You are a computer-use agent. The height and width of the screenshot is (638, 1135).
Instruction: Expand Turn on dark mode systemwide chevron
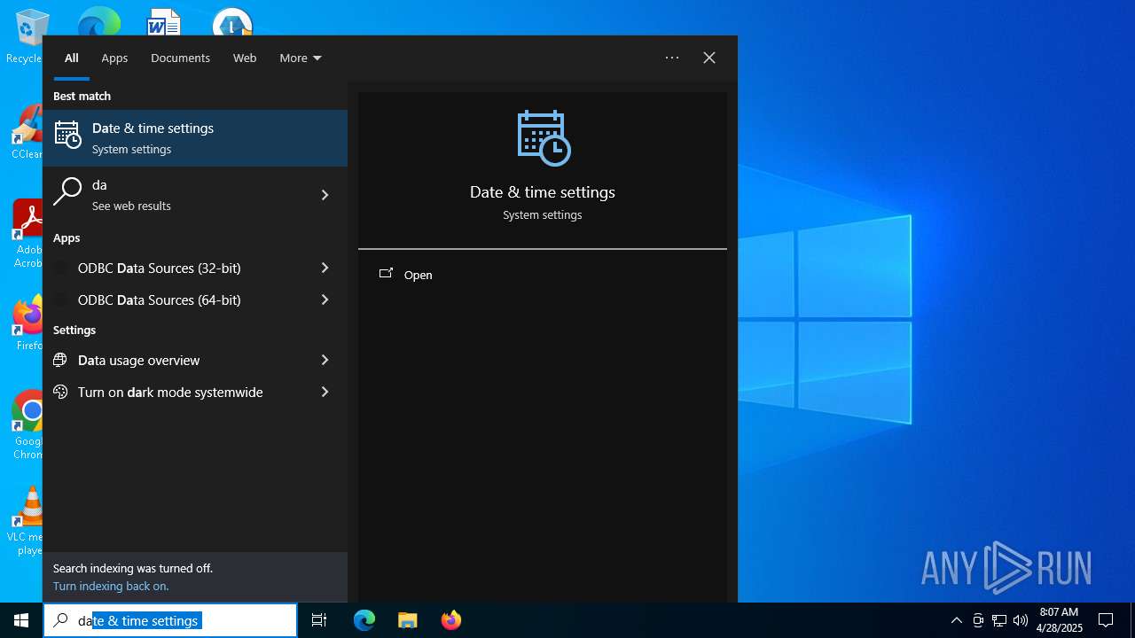325,392
